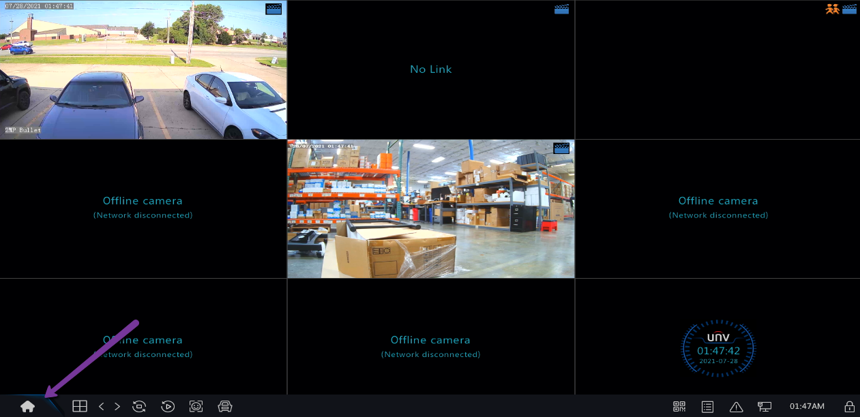Image resolution: width=860 pixels, height=417 pixels.
Task: Open the face recognition preview
Action: click(x=196, y=407)
